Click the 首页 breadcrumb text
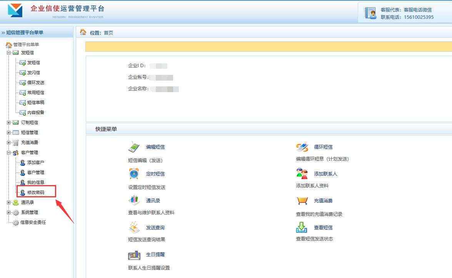This screenshot has width=452, height=278. pos(108,33)
